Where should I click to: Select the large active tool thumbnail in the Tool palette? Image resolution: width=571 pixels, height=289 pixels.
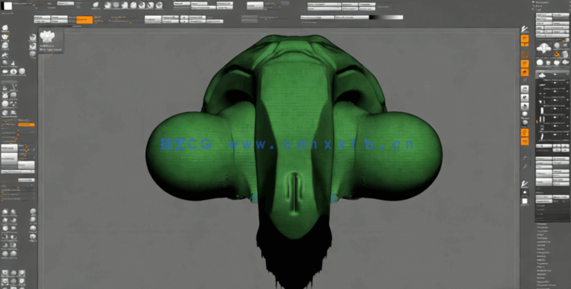pyautogui.click(x=544, y=48)
